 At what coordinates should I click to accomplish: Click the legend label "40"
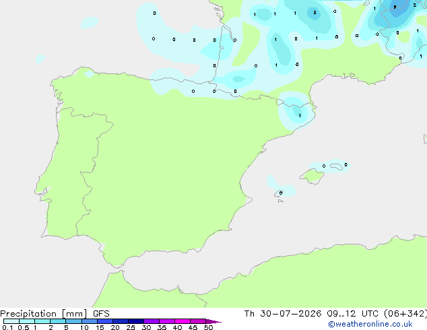(x=177, y=327)
